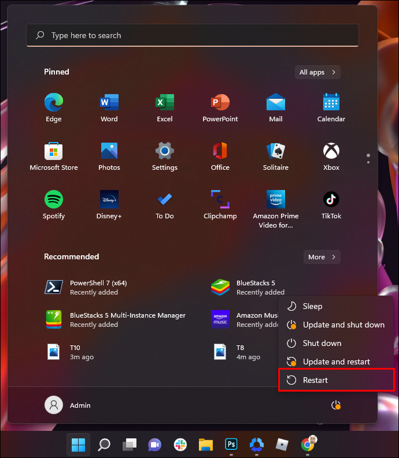Open Task View on the taskbar
Screen dimensions: 399x458
[x=130, y=445]
